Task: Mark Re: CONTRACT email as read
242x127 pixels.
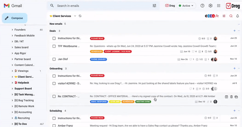Action: click(x=236, y=97)
